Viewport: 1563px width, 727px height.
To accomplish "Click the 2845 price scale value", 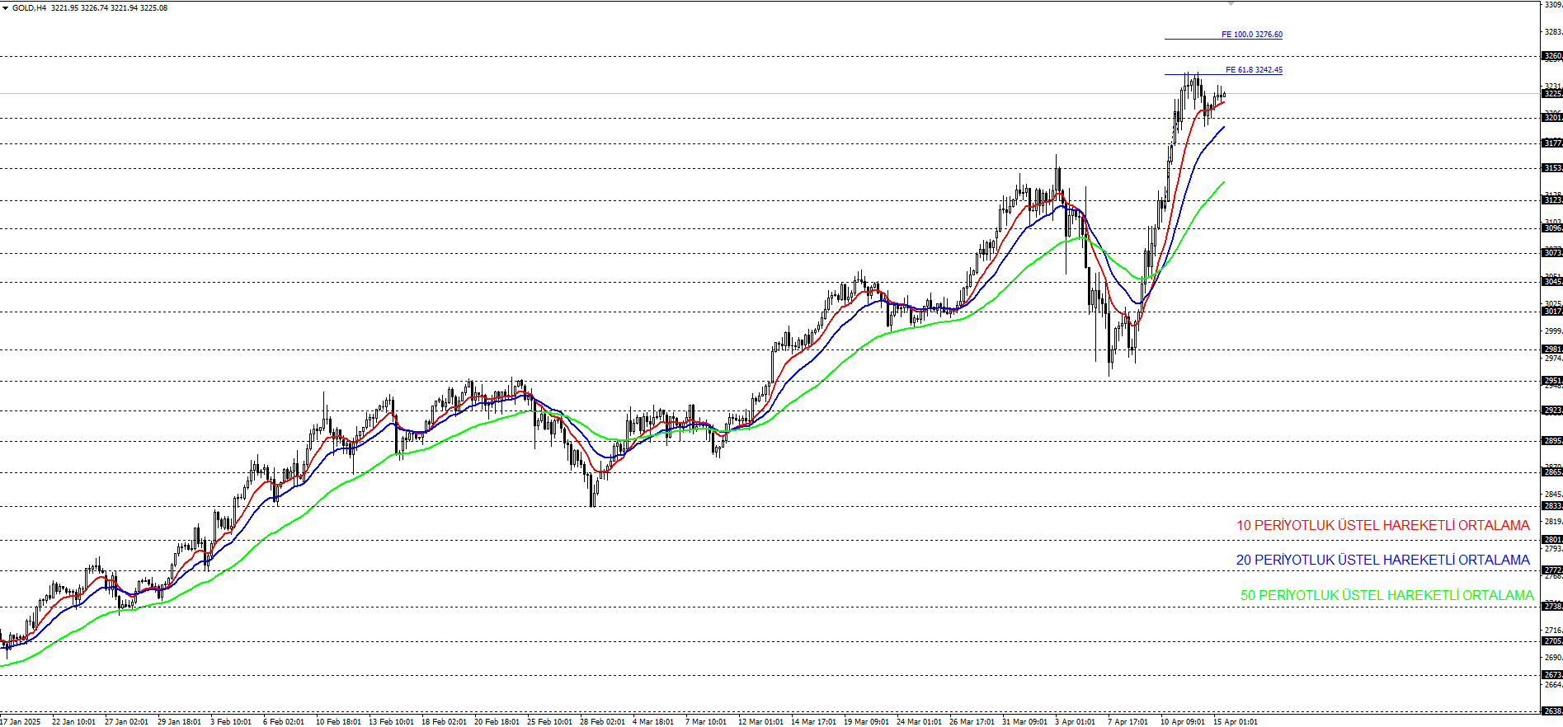I will (x=1553, y=495).
